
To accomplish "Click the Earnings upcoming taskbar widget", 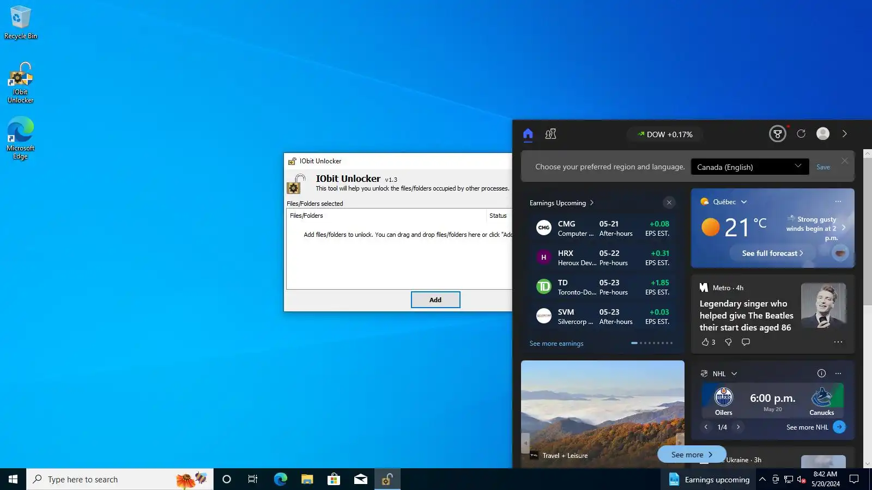I will coord(708,479).
